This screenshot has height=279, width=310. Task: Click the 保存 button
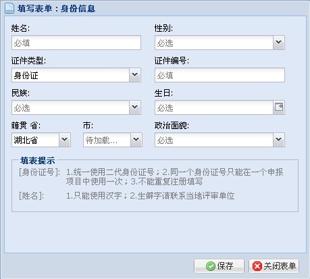(x=219, y=266)
